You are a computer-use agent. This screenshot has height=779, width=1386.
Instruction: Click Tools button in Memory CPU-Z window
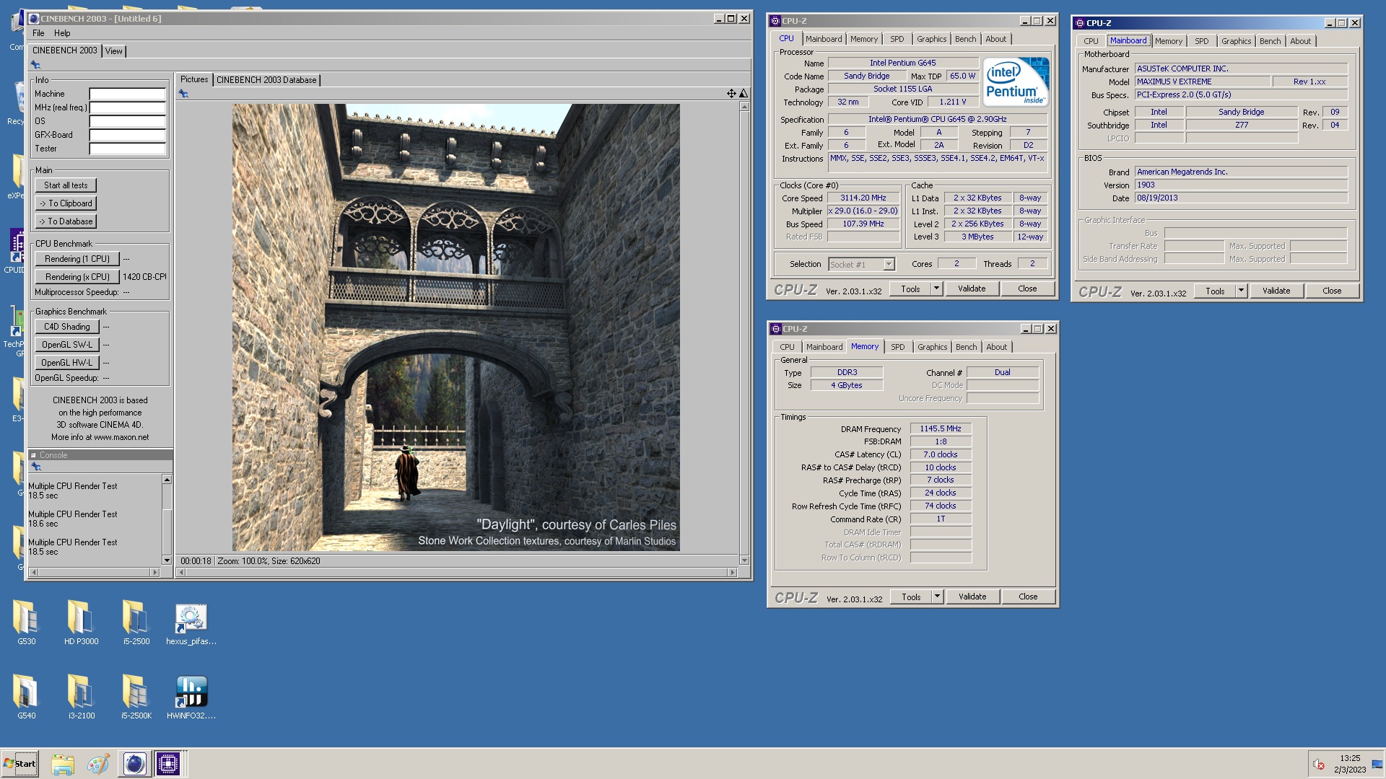(911, 597)
